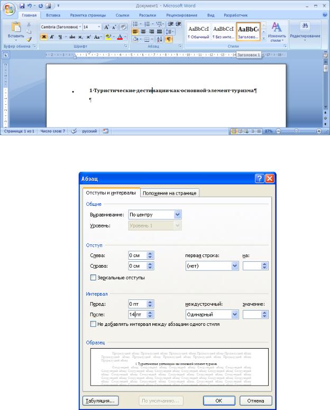Click Перед spacing stepper
This screenshot has height=410, width=330.
[150, 304]
